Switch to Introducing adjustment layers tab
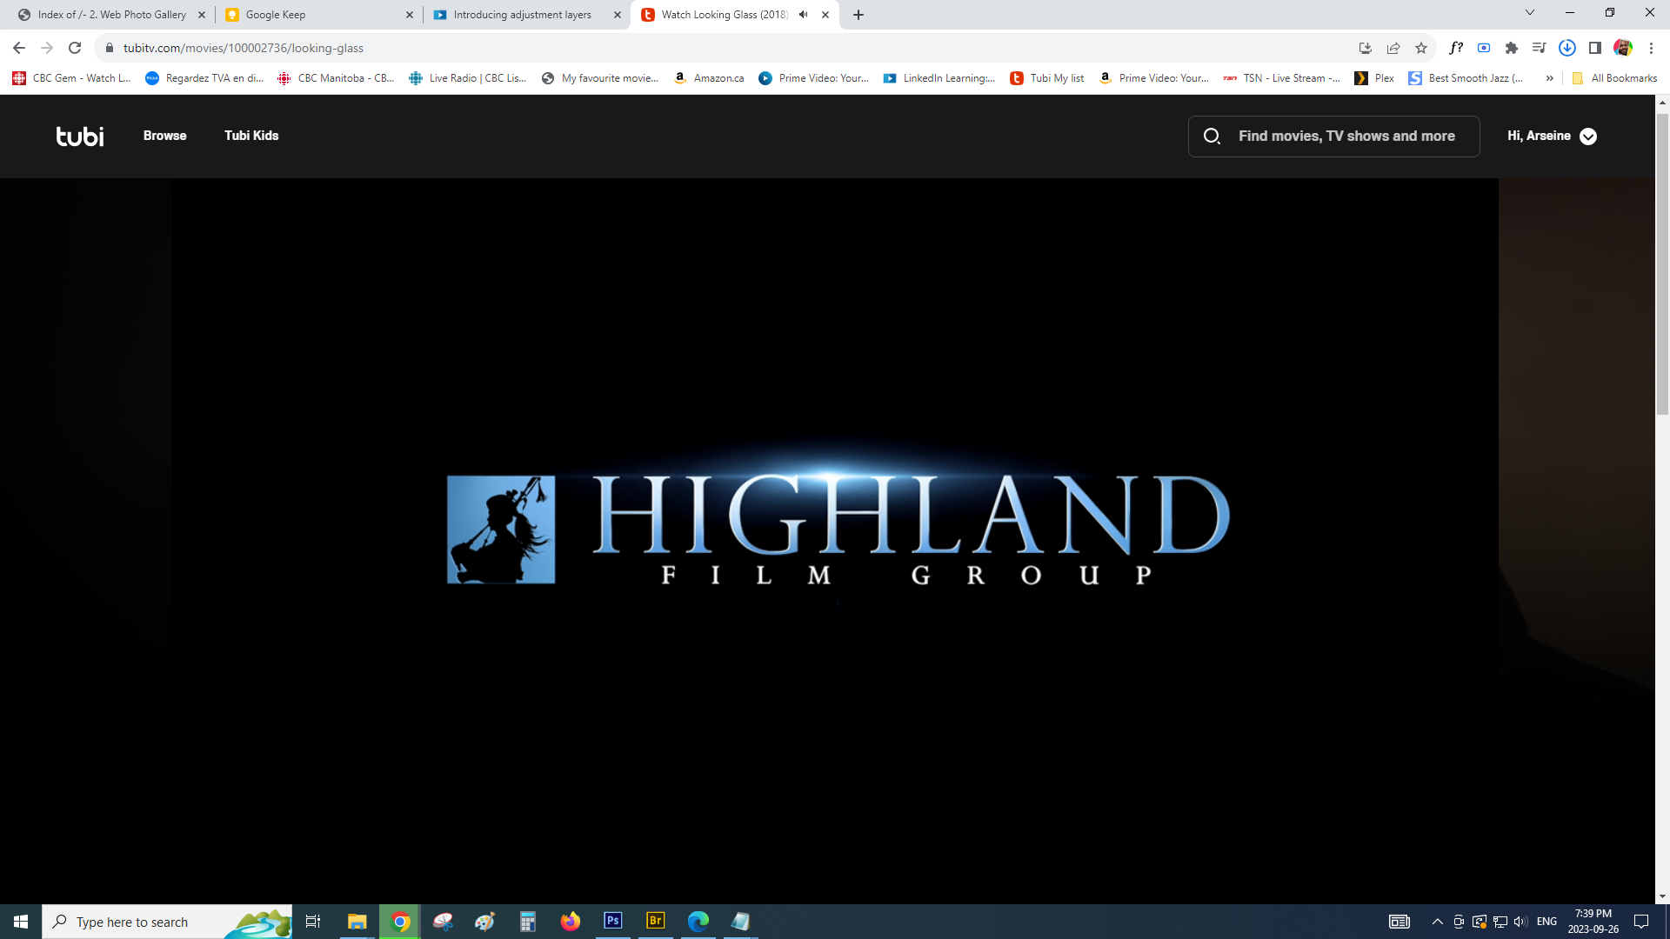 coord(522,15)
